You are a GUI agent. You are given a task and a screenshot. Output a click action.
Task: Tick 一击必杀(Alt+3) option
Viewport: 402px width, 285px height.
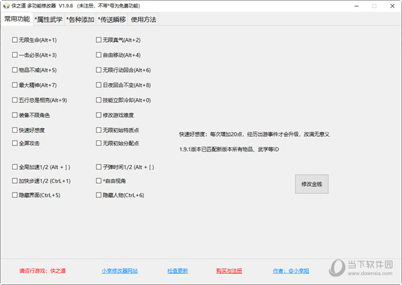[x=15, y=55]
